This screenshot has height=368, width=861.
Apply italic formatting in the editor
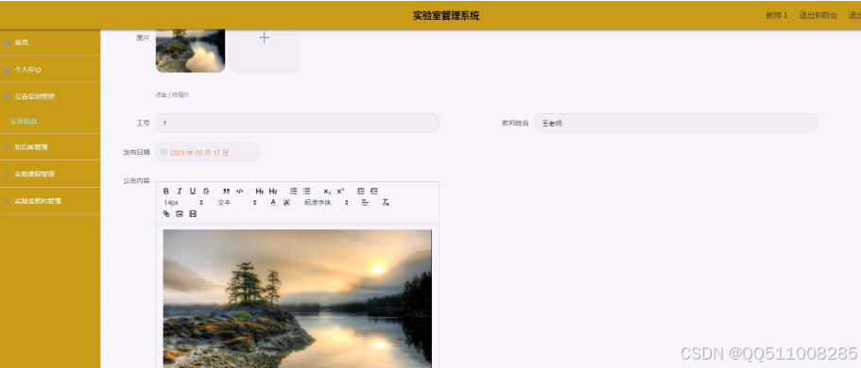[x=180, y=192]
